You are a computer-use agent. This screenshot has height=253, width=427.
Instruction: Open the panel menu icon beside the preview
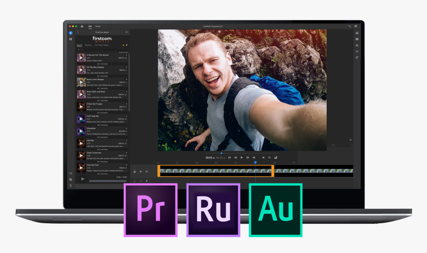coord(351,140)
